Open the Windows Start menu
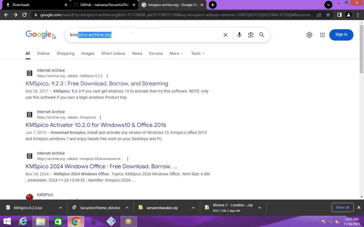 tap(7, 221)
